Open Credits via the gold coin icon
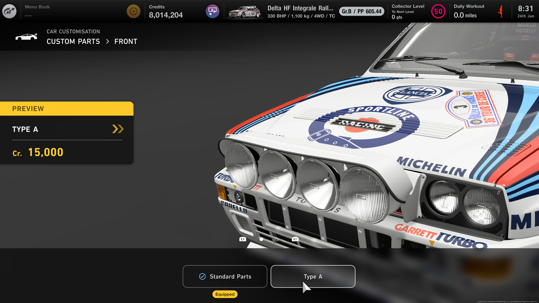 133,12
